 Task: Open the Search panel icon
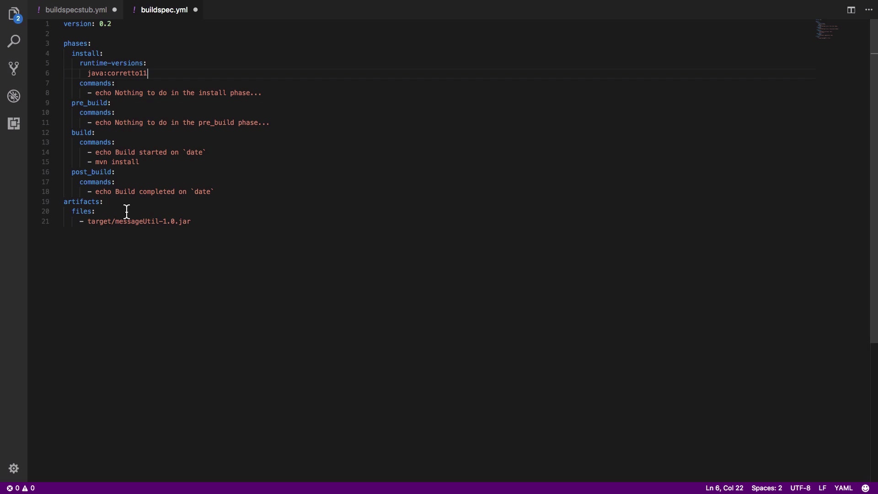(x=14, y=41)
